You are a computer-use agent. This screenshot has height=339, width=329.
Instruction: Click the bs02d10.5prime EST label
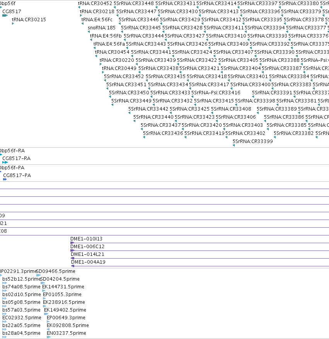click(x=21, y=295)
